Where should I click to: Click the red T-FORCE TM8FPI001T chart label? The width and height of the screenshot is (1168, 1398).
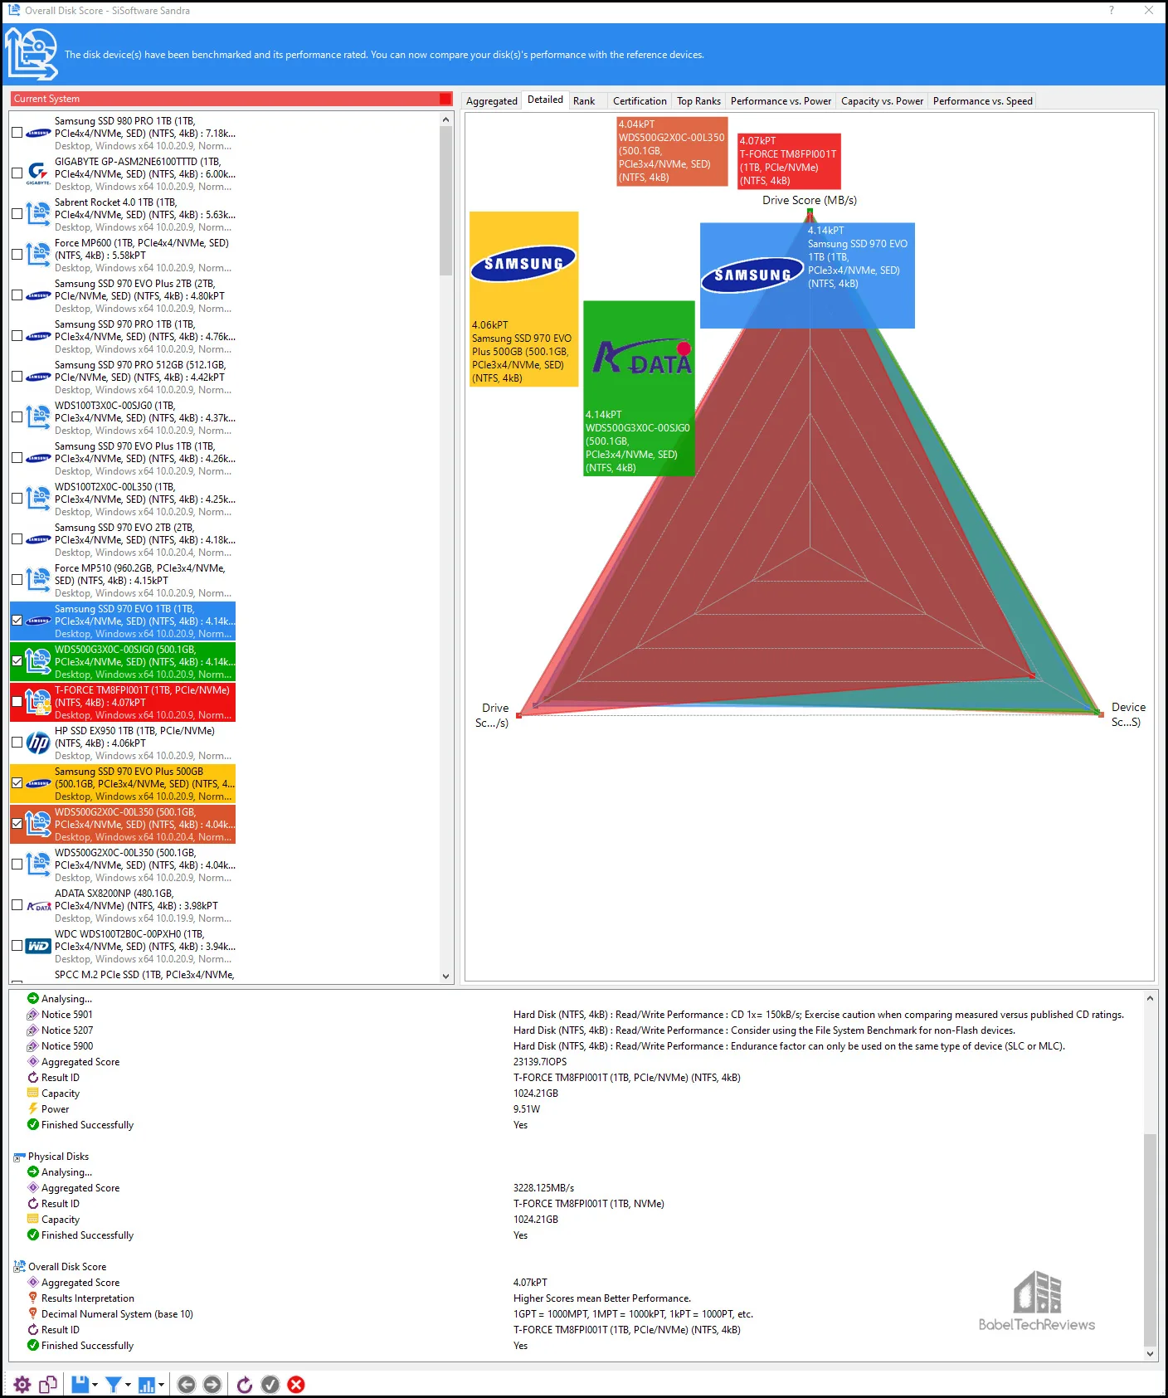[789, 161]
